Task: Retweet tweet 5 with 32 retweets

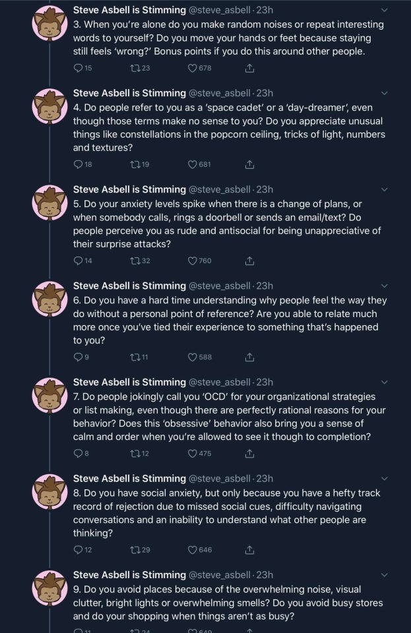Action: pos(135,260)
